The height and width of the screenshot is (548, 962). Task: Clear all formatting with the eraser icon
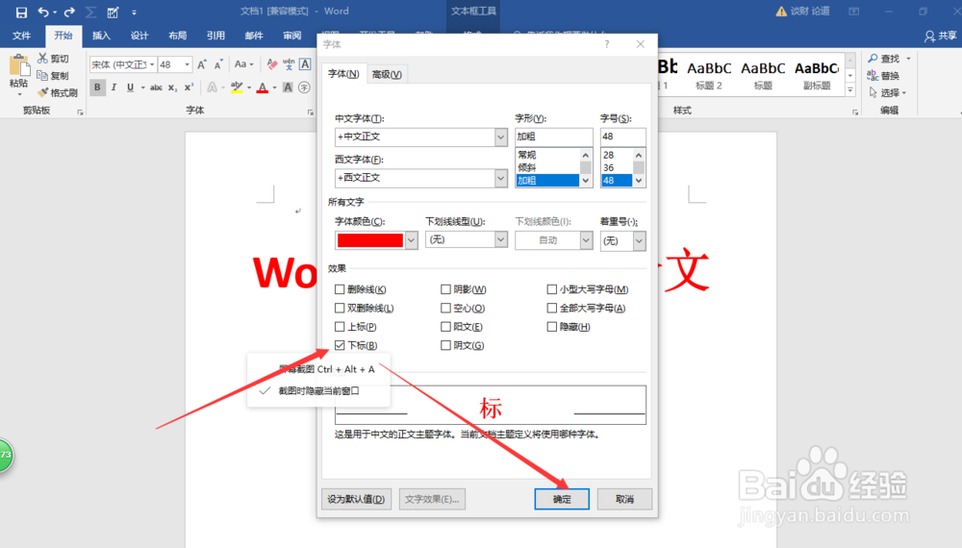(x=272, y=64)
